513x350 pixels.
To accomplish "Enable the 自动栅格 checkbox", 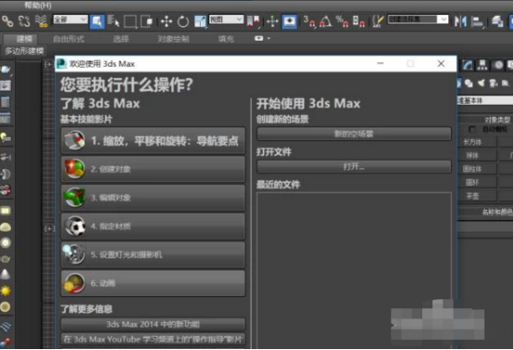I will (x=472, y=130).
